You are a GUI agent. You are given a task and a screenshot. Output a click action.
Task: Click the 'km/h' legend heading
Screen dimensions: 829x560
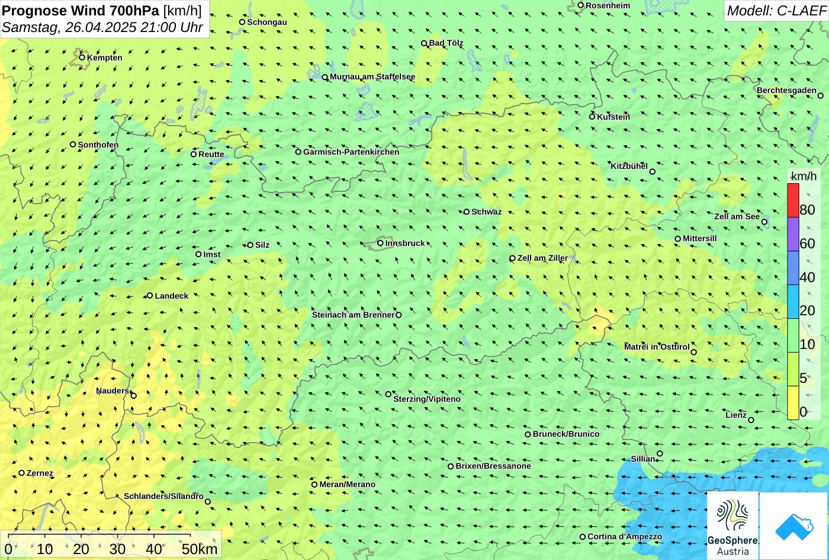point(804,176)
